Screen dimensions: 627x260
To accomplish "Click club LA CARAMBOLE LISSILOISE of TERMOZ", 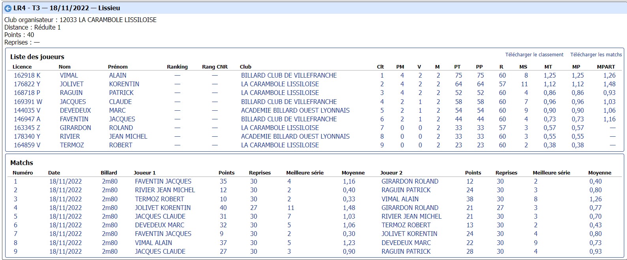I will pyautogui.click(x=280, y=145).
